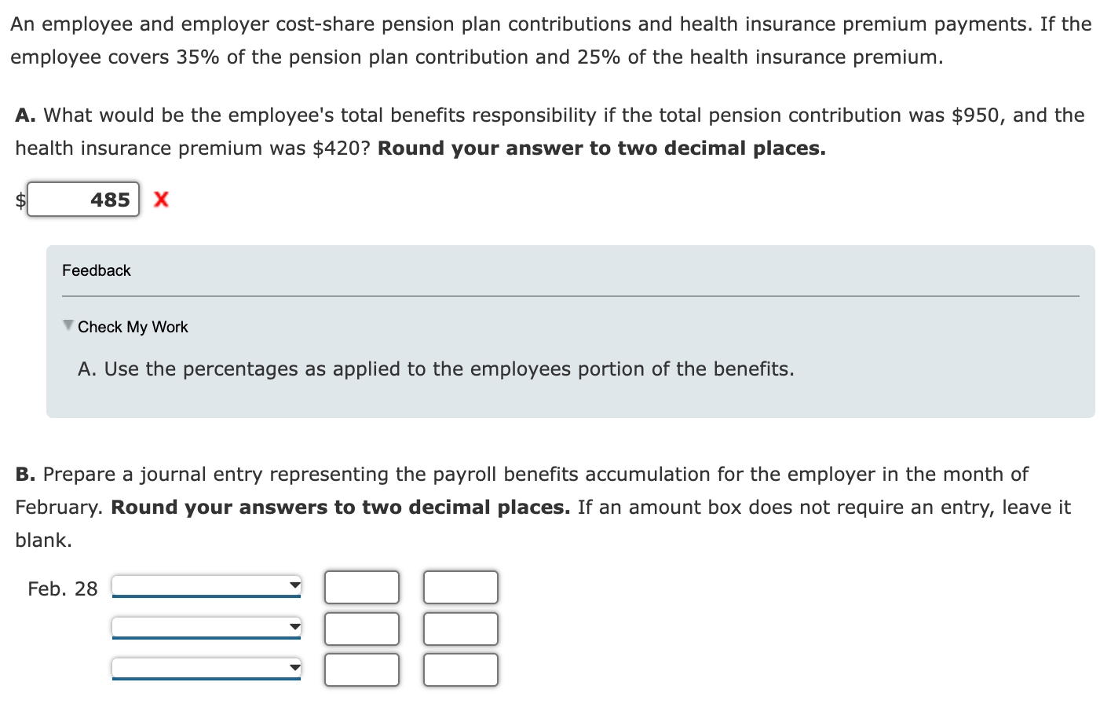Viewport: 1100px width, 704px height.
Task: Click the dropdown arrow on the second account row
Action: [x=295, y=626]
